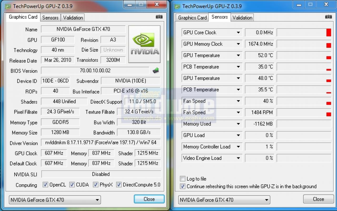Click the GPU-Z title bar icon in left window
This screenshot has height=211, width=337.
pyautogui.click(x=8, y=6)
